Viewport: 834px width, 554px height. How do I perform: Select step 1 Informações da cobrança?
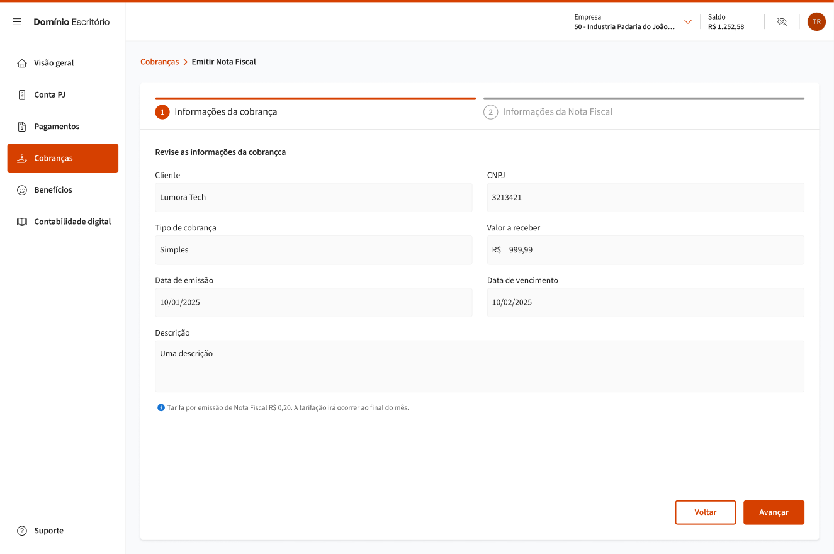pyautogui.click(x=225, y=112)
